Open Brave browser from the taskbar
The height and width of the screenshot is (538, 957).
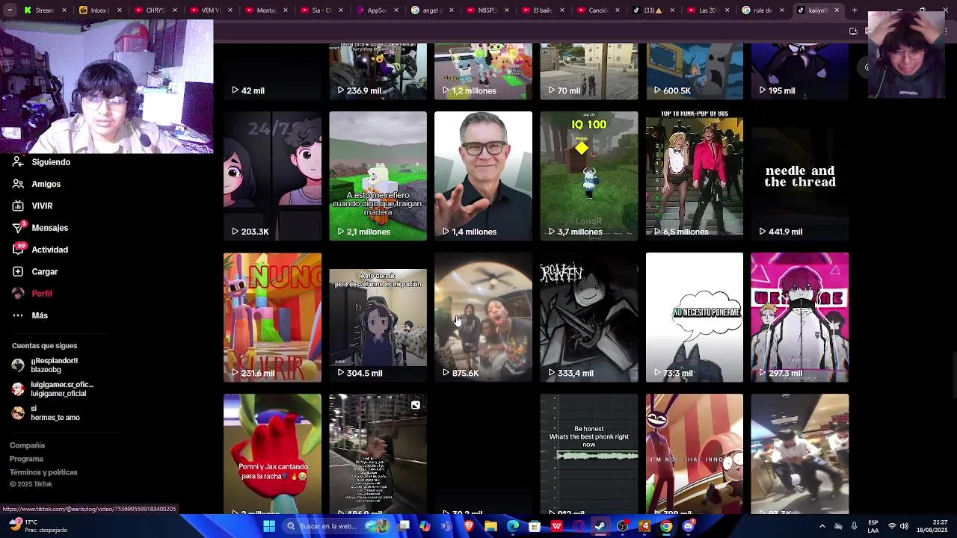tap(469, 526)
